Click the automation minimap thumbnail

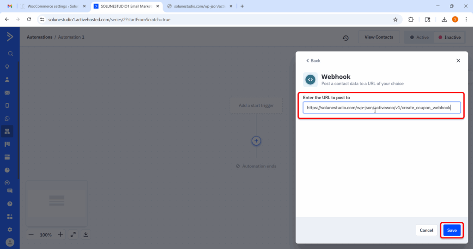tap(57, 203)
